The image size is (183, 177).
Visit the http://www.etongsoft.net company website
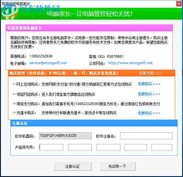click(x=130, y=63)
